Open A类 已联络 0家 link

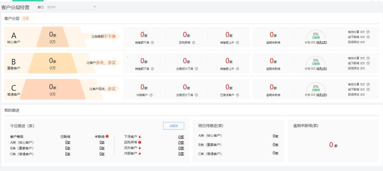point(68,142)
